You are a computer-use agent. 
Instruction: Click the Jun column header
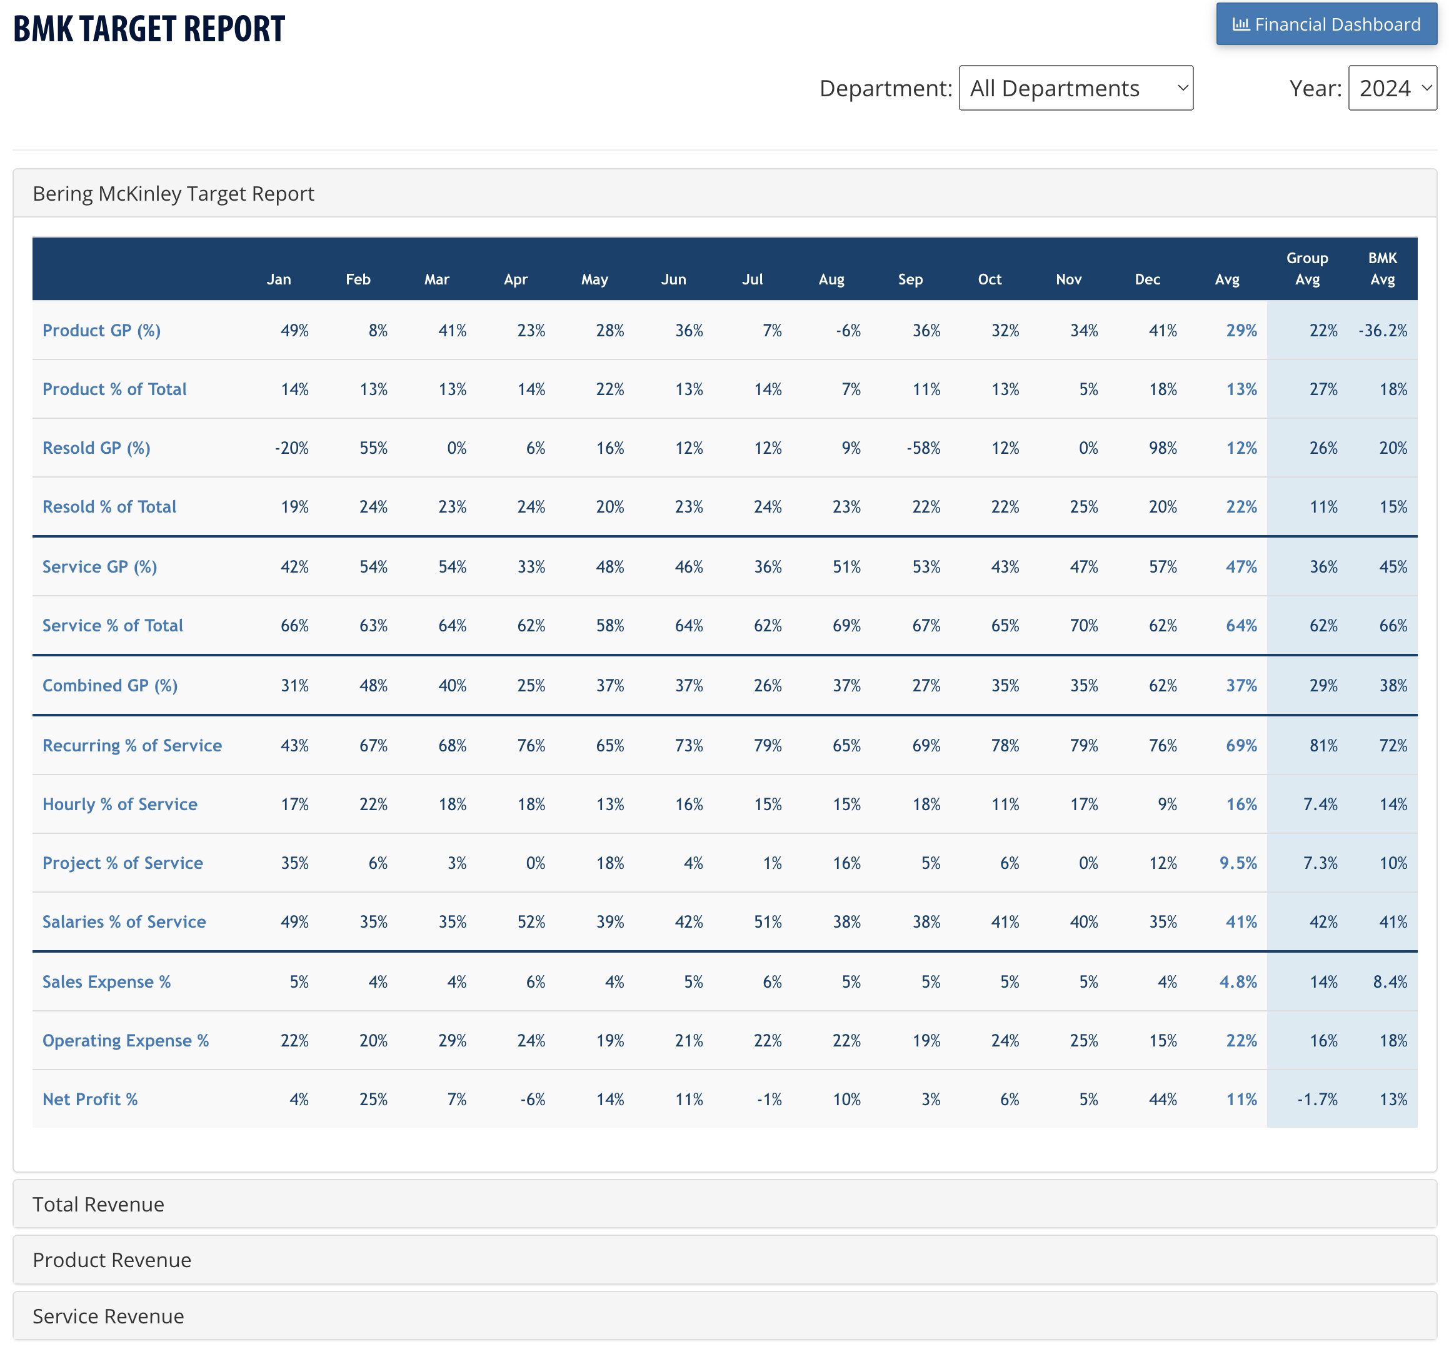coord(673,279)
